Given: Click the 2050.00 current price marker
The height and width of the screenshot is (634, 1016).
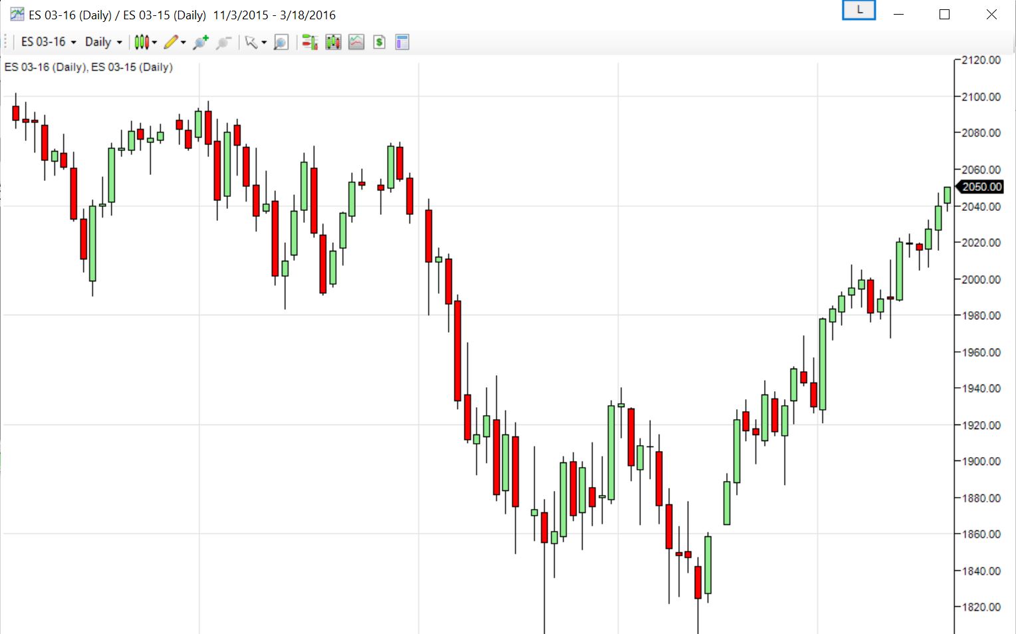Looking at the screenshot, I should click(x=979, y=187).
